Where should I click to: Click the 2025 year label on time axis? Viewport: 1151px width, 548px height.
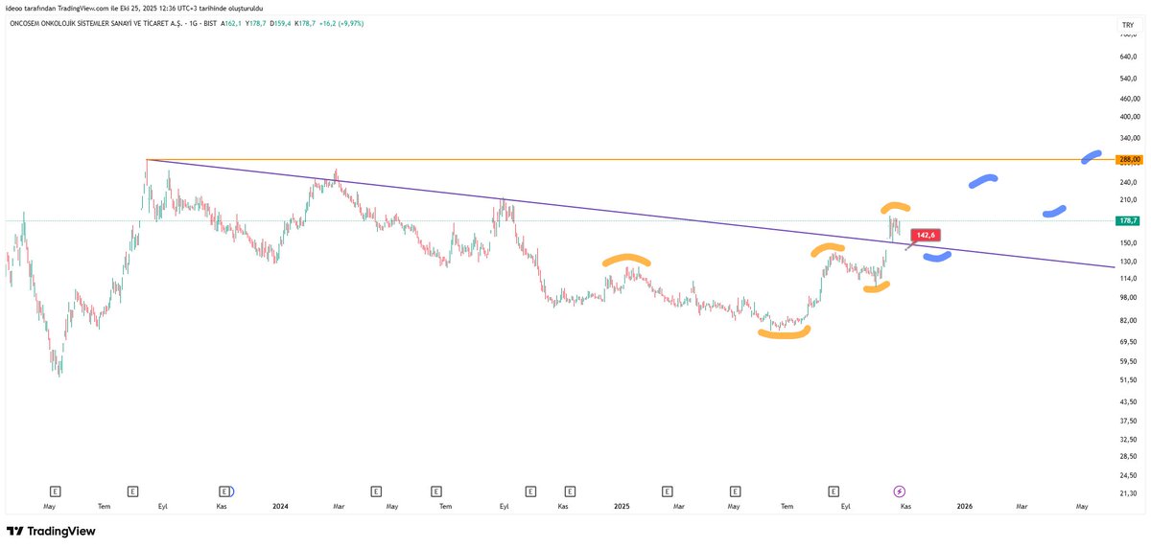pos(622,505)
